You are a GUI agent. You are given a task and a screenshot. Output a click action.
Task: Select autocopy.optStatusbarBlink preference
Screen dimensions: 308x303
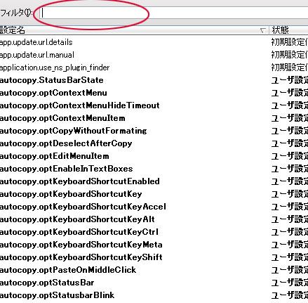[58, 295]
